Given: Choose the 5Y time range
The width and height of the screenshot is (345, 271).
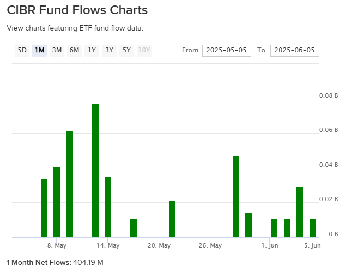Looking at the screenshot, I should (126, 50).
